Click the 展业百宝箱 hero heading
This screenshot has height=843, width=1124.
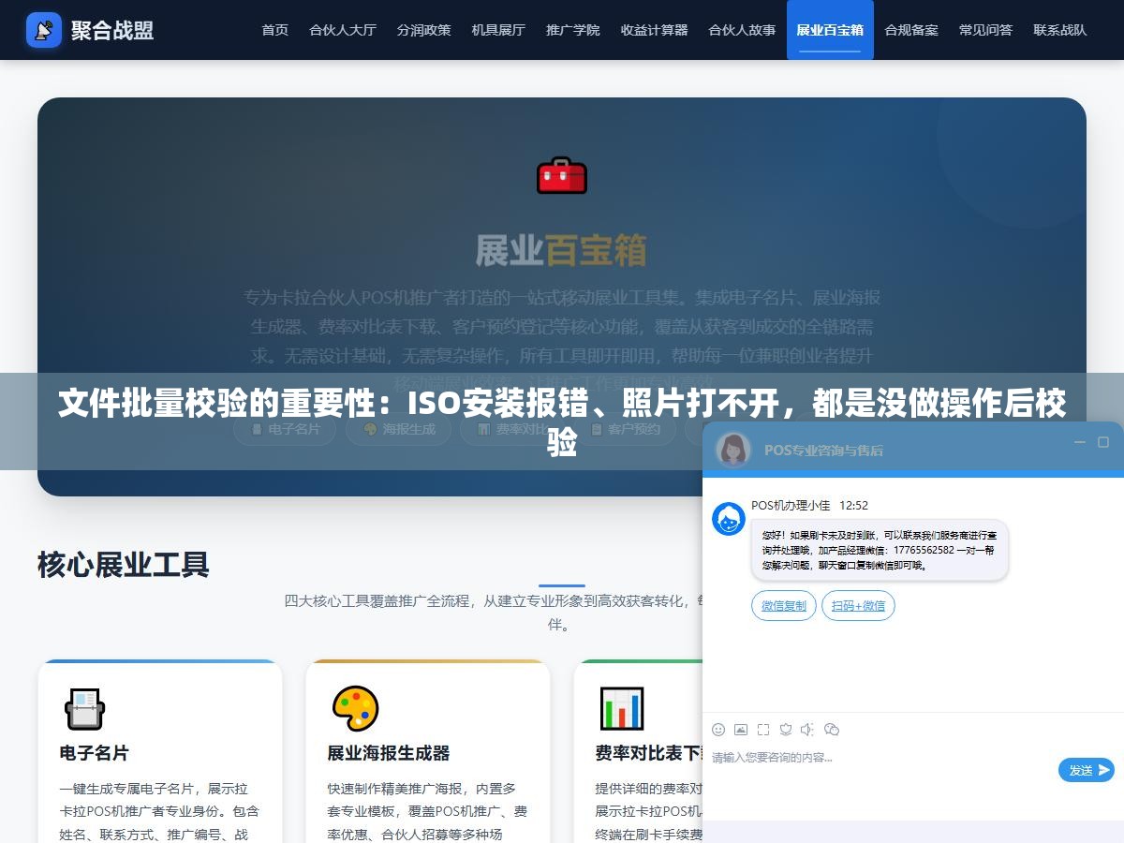pyautogui.click(x=562, y=250)
